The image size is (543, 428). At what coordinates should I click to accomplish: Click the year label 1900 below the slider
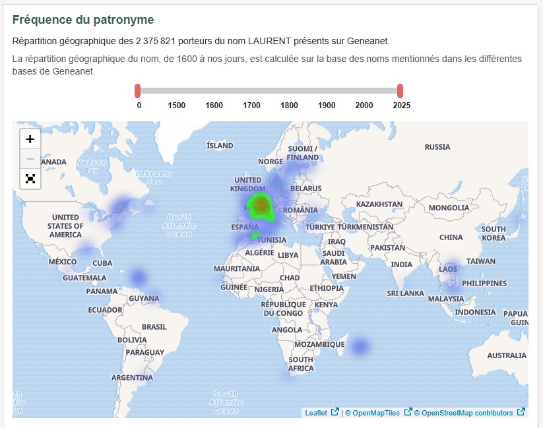point(326,104)
